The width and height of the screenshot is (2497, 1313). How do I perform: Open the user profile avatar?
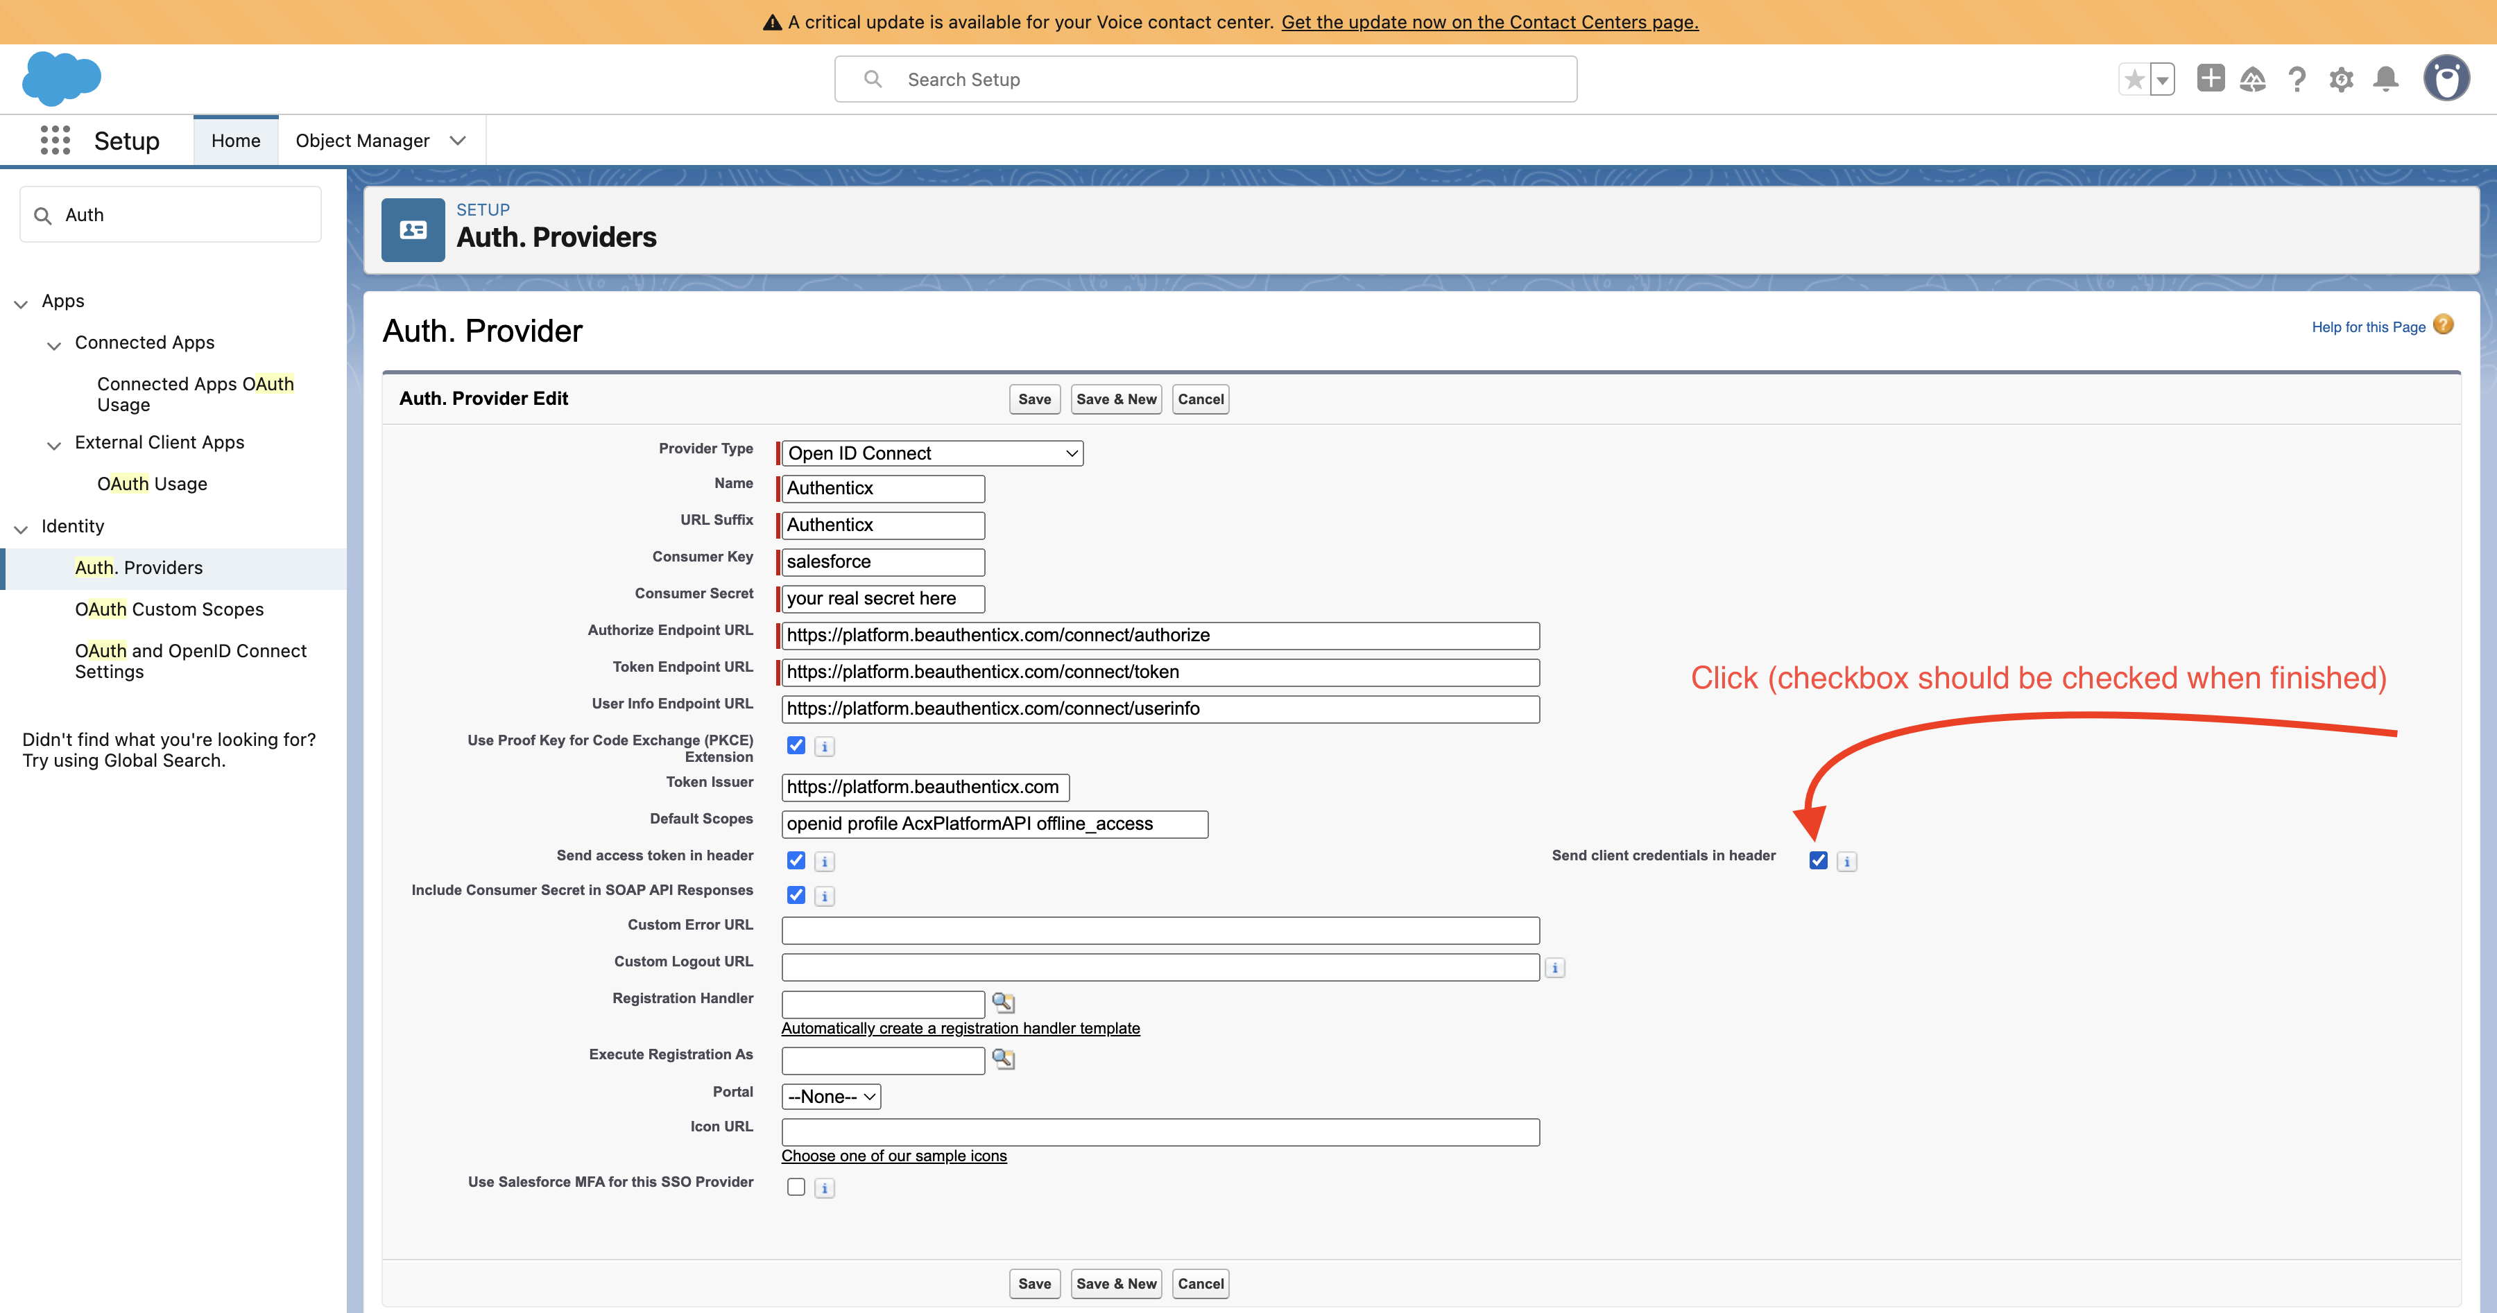coord(2446,78)
